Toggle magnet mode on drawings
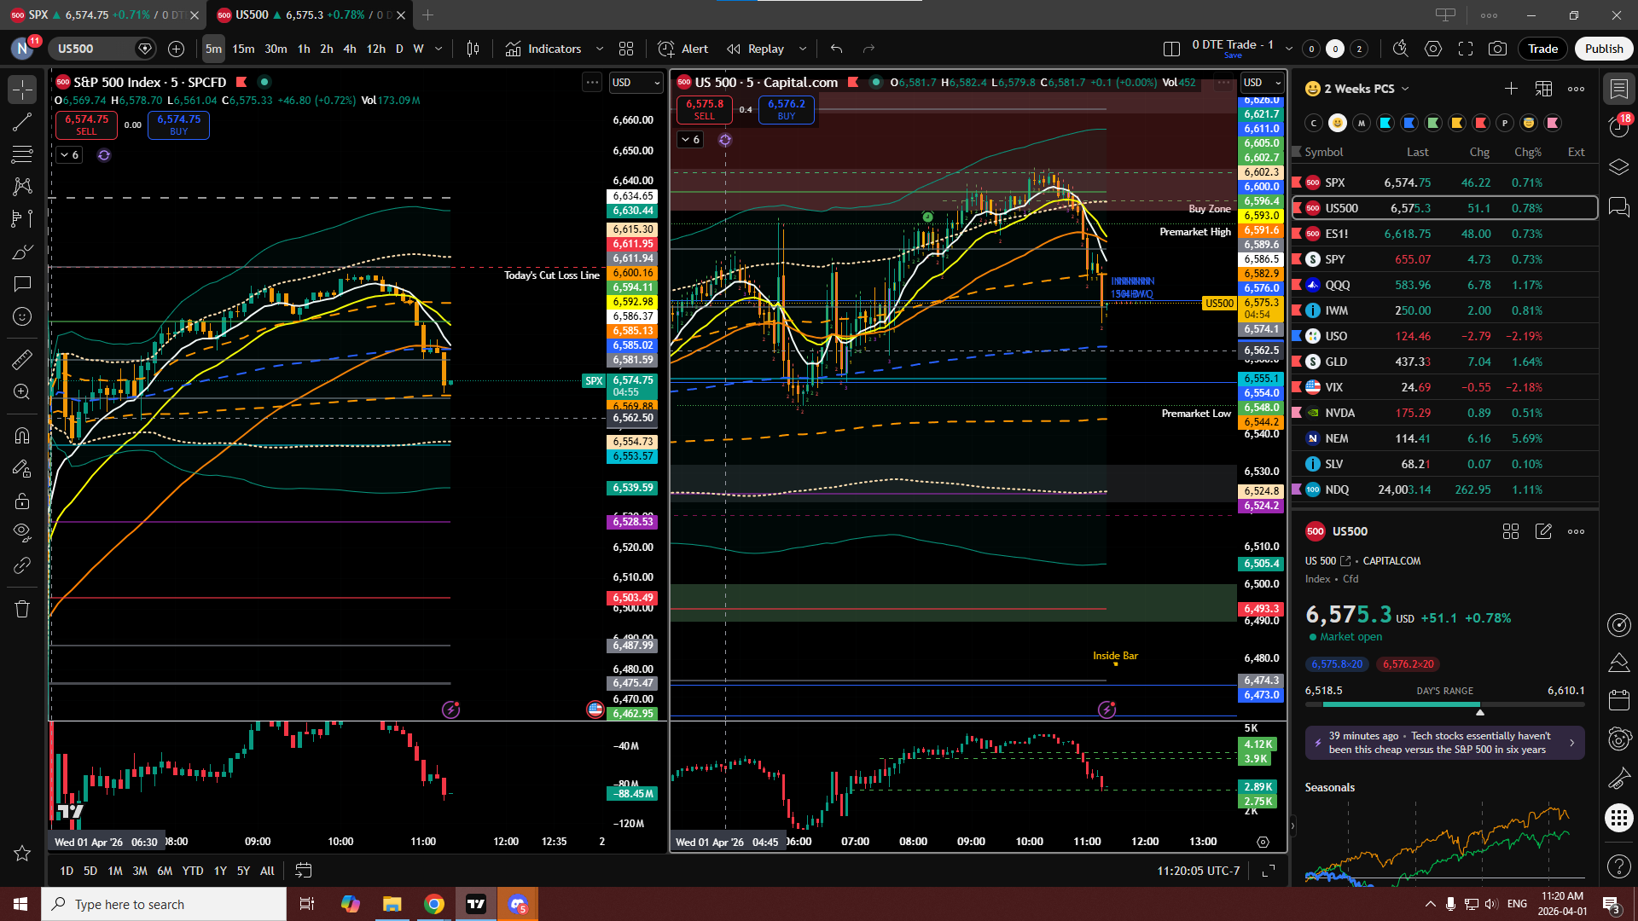This screenshot has height=921, width=1638. point(22,436)
